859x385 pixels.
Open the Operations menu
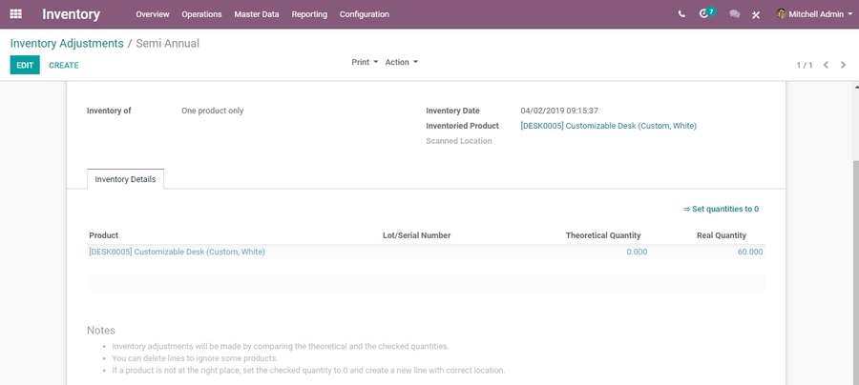(201, 14)
